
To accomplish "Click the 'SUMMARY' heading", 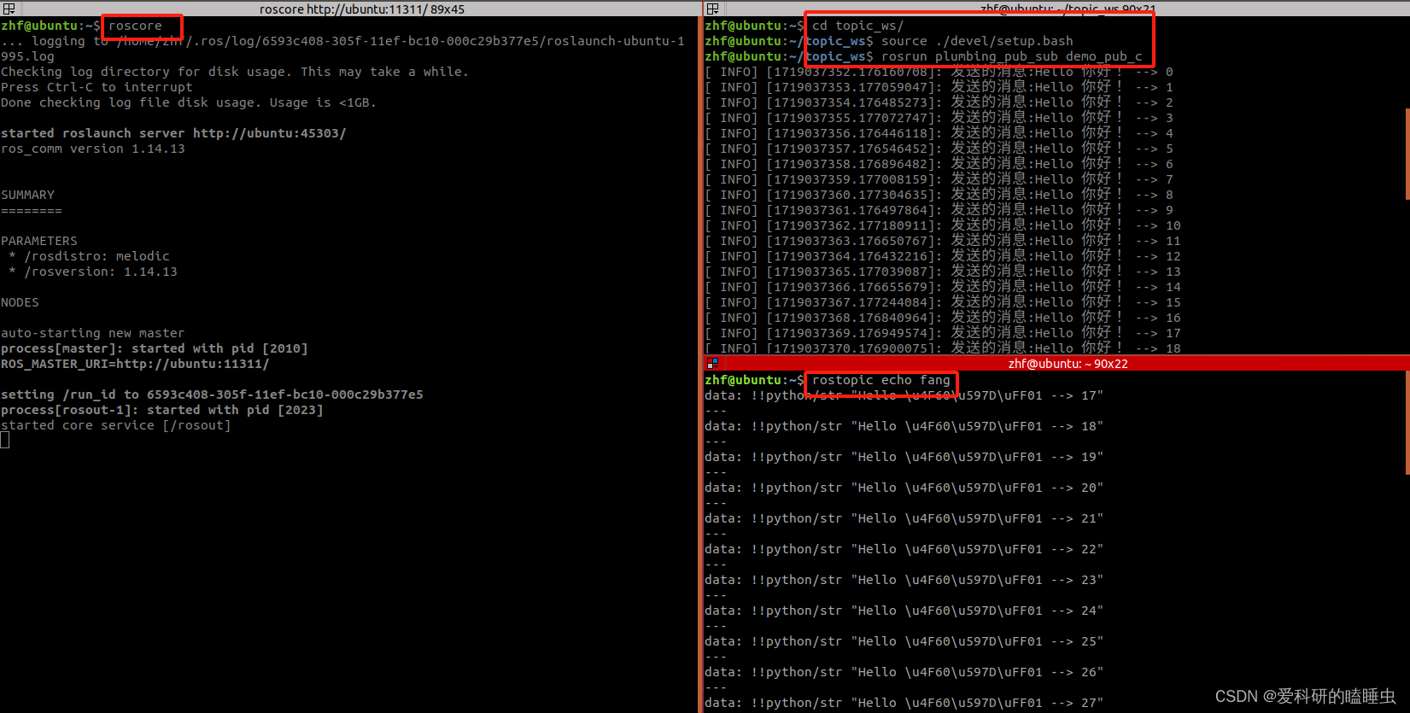I will point(27,195).
